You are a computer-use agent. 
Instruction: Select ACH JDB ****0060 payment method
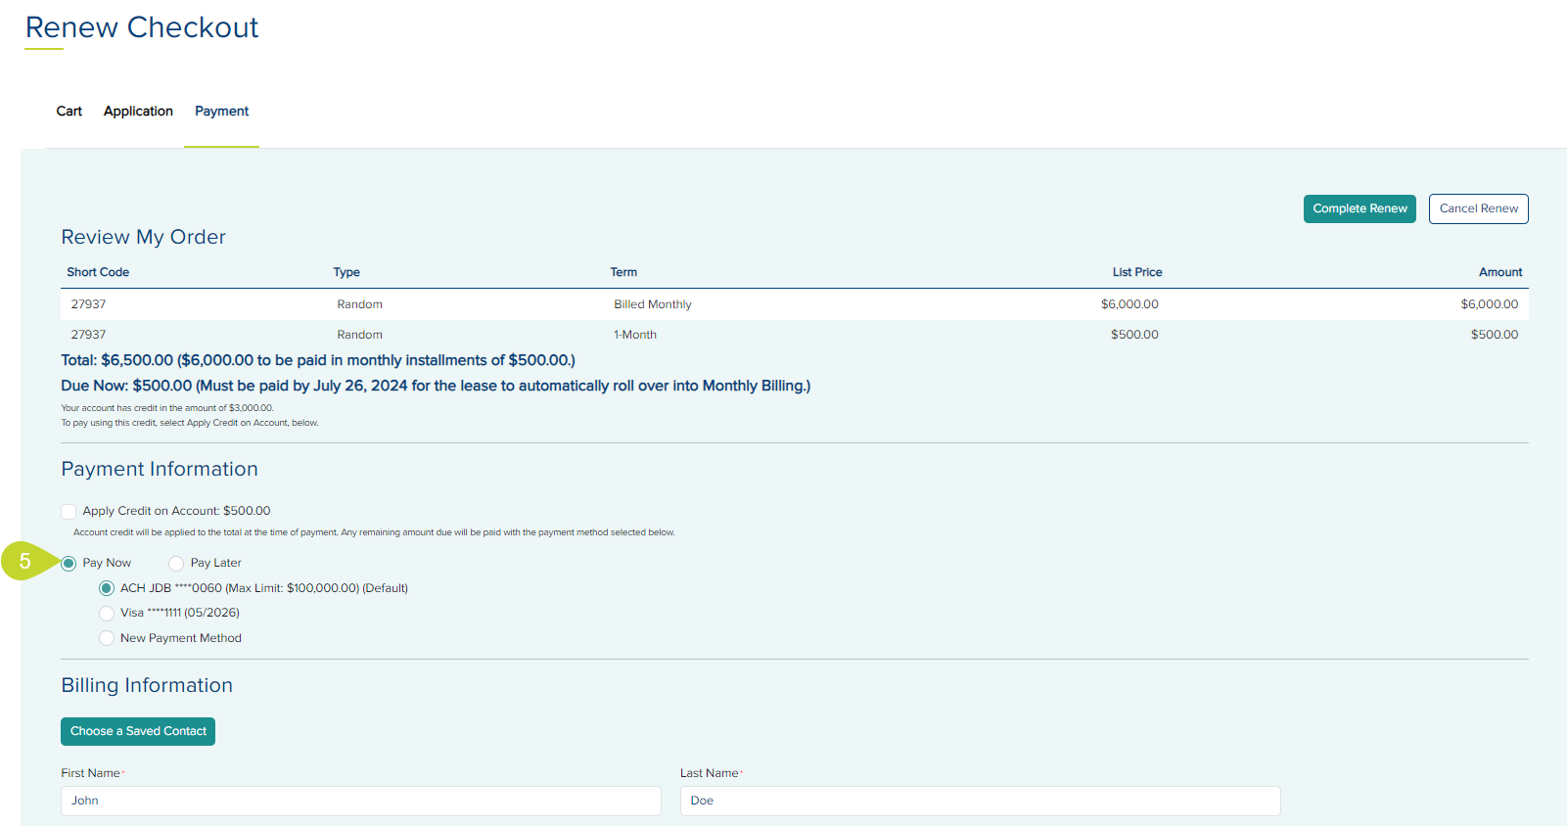[x=107, y=589]
